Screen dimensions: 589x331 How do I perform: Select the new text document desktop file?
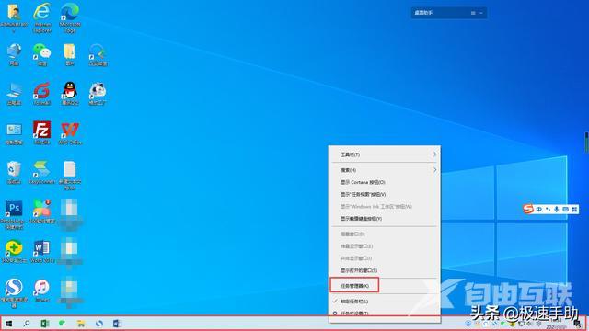70,175
